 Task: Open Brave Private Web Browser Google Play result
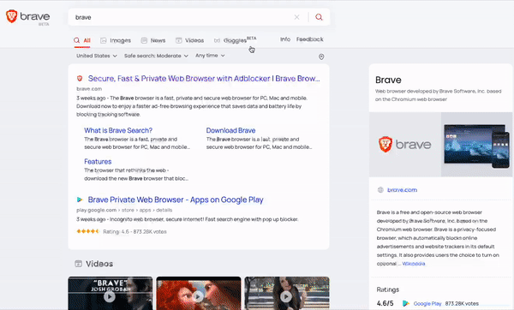pos(176,200)
